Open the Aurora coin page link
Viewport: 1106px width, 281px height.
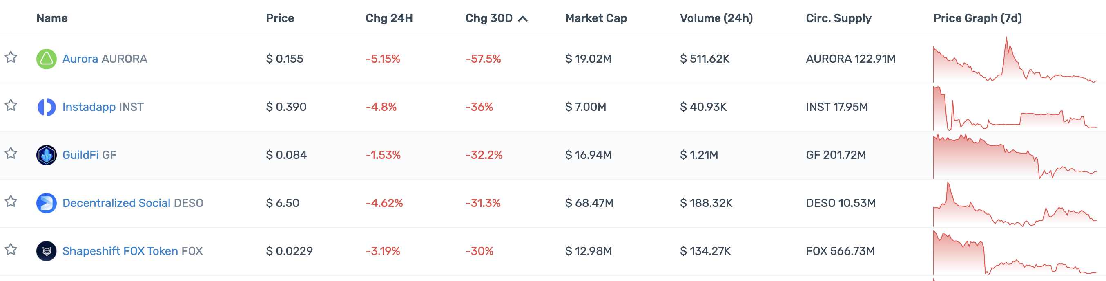80,59
